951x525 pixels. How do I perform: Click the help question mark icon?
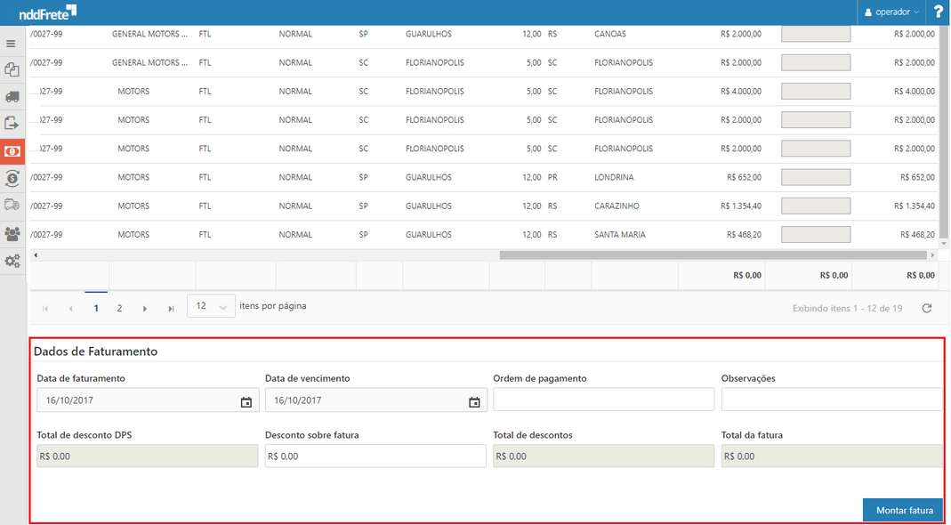(x=938, y=12)
